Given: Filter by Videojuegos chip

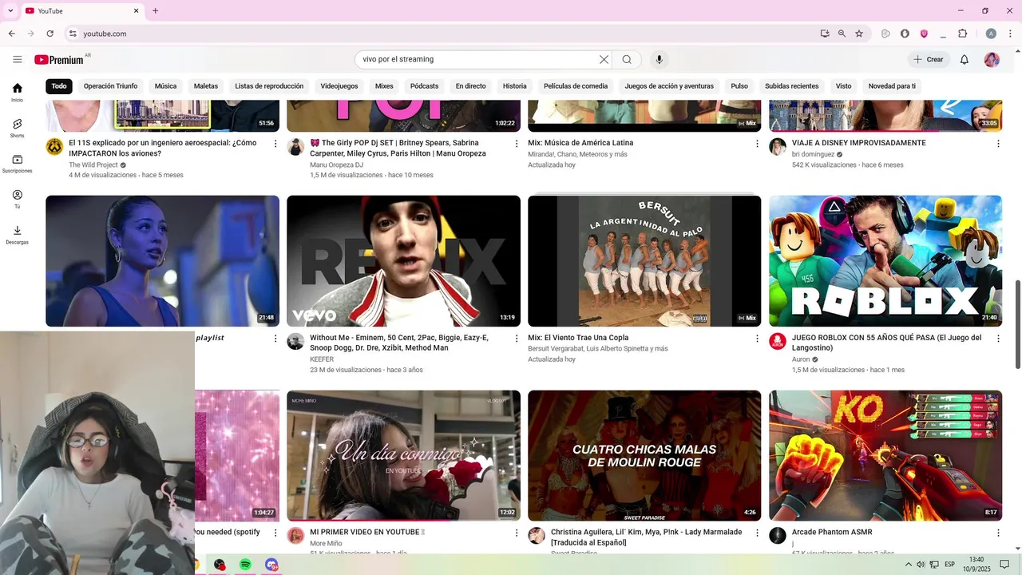Looking at the screenshot, I should tap(339, 86).
